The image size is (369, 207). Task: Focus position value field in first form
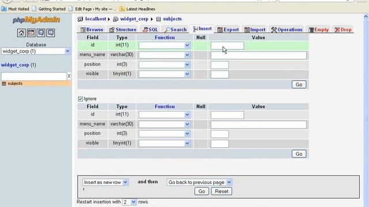click(220, 65)
